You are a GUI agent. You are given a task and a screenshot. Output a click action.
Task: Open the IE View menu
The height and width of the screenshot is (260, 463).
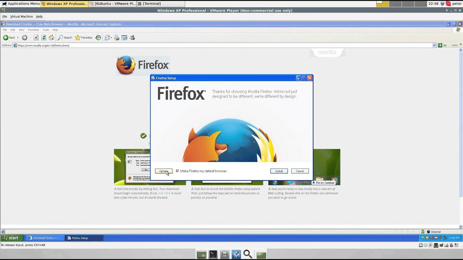(x=22, y=30)
